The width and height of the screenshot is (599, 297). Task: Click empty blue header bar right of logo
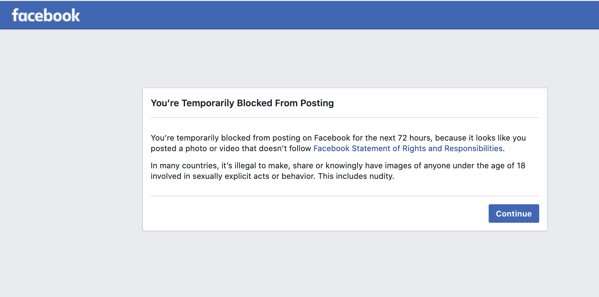330,15
